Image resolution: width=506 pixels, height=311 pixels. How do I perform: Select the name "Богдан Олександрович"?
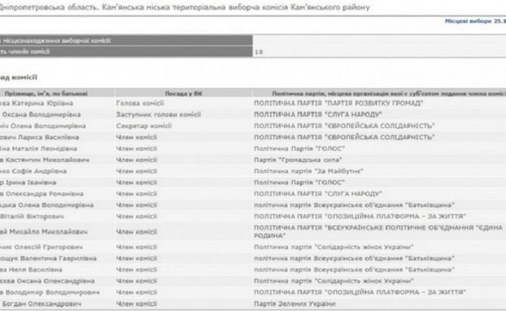pos(42,304)
